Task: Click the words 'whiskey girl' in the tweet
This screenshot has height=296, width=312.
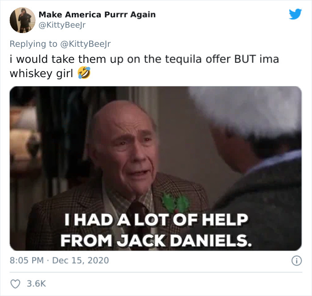Action: coord(41,74)
